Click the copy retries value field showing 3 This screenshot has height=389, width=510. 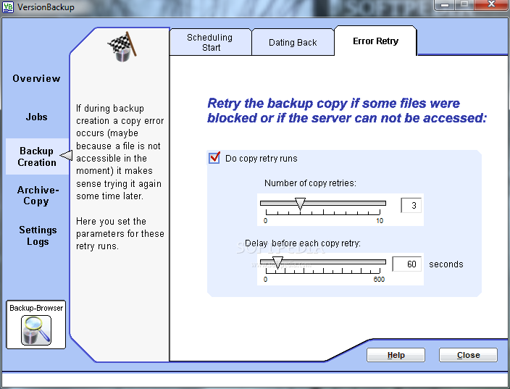(x=411, y=205)
